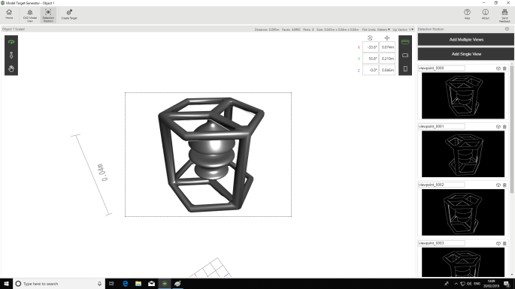This screenshot has width=515, height=289.
Task: Click Model Target Generator taskbar icon
Action: pyautogui.click(x=165, y=284)
